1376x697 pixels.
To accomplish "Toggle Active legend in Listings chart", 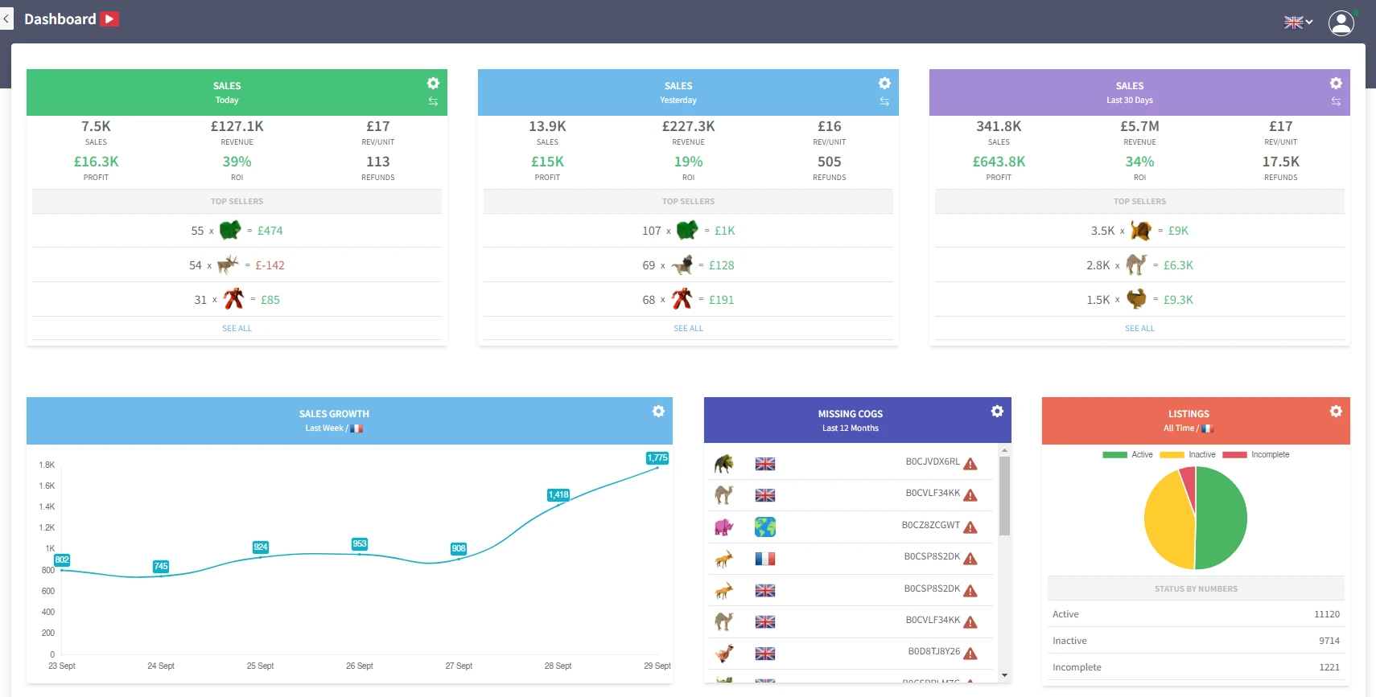I will 1127,455.
